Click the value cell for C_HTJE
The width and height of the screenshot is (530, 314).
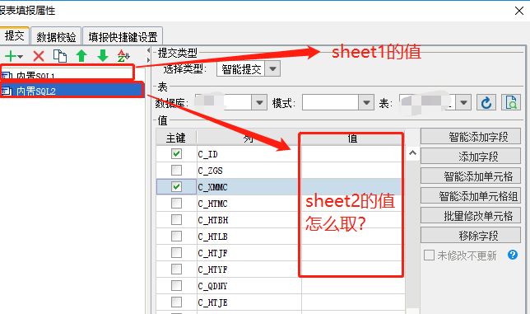point(353,302)
